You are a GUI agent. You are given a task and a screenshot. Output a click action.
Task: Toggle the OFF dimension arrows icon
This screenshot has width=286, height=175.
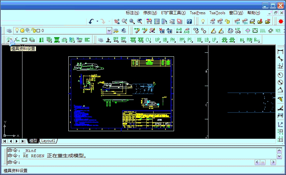pos(116,40)
